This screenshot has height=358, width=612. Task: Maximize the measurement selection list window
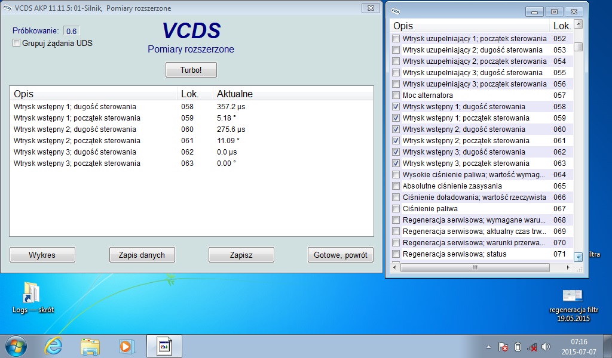(554, 12)
